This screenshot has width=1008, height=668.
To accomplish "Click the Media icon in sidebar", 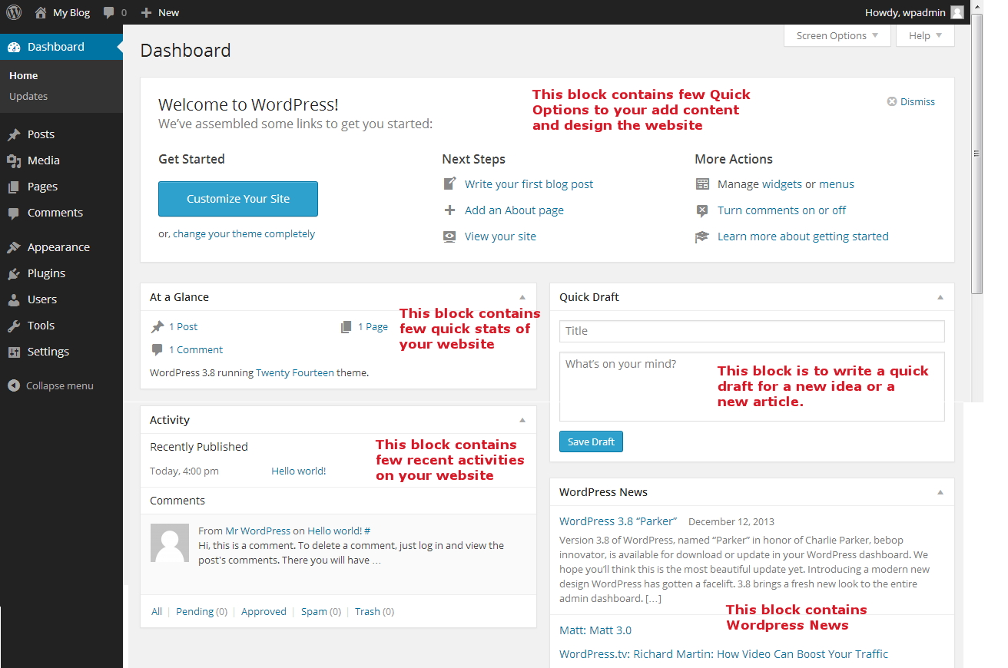I will click(x=14, y=160).
